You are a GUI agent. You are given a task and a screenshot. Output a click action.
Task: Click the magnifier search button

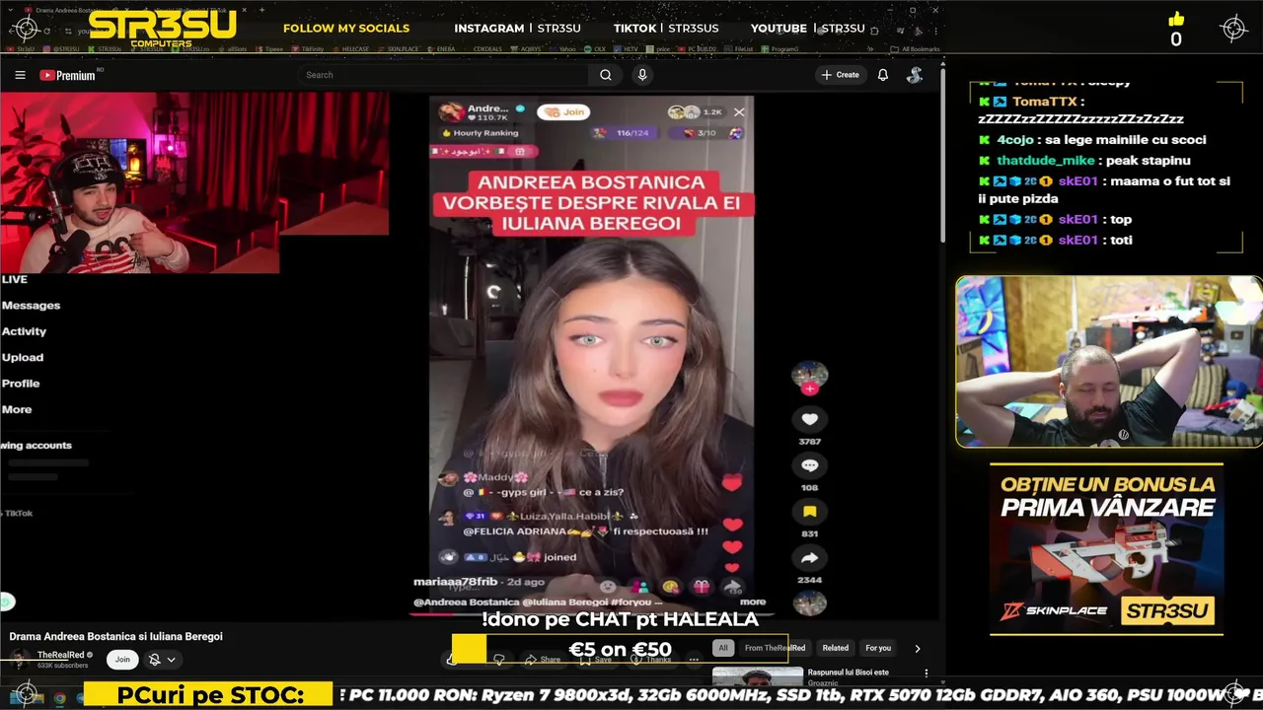click(x=606, y=75)
